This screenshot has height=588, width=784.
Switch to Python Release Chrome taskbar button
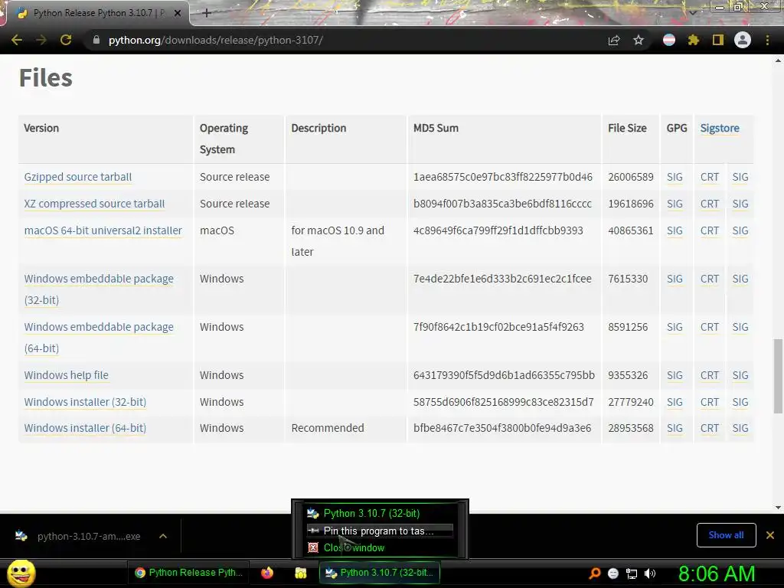click(x=190, y=573)
